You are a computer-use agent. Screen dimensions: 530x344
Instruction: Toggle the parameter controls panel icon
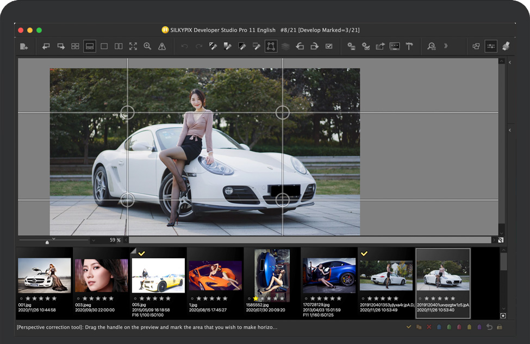pyautogui.click(x=491, y=47)
